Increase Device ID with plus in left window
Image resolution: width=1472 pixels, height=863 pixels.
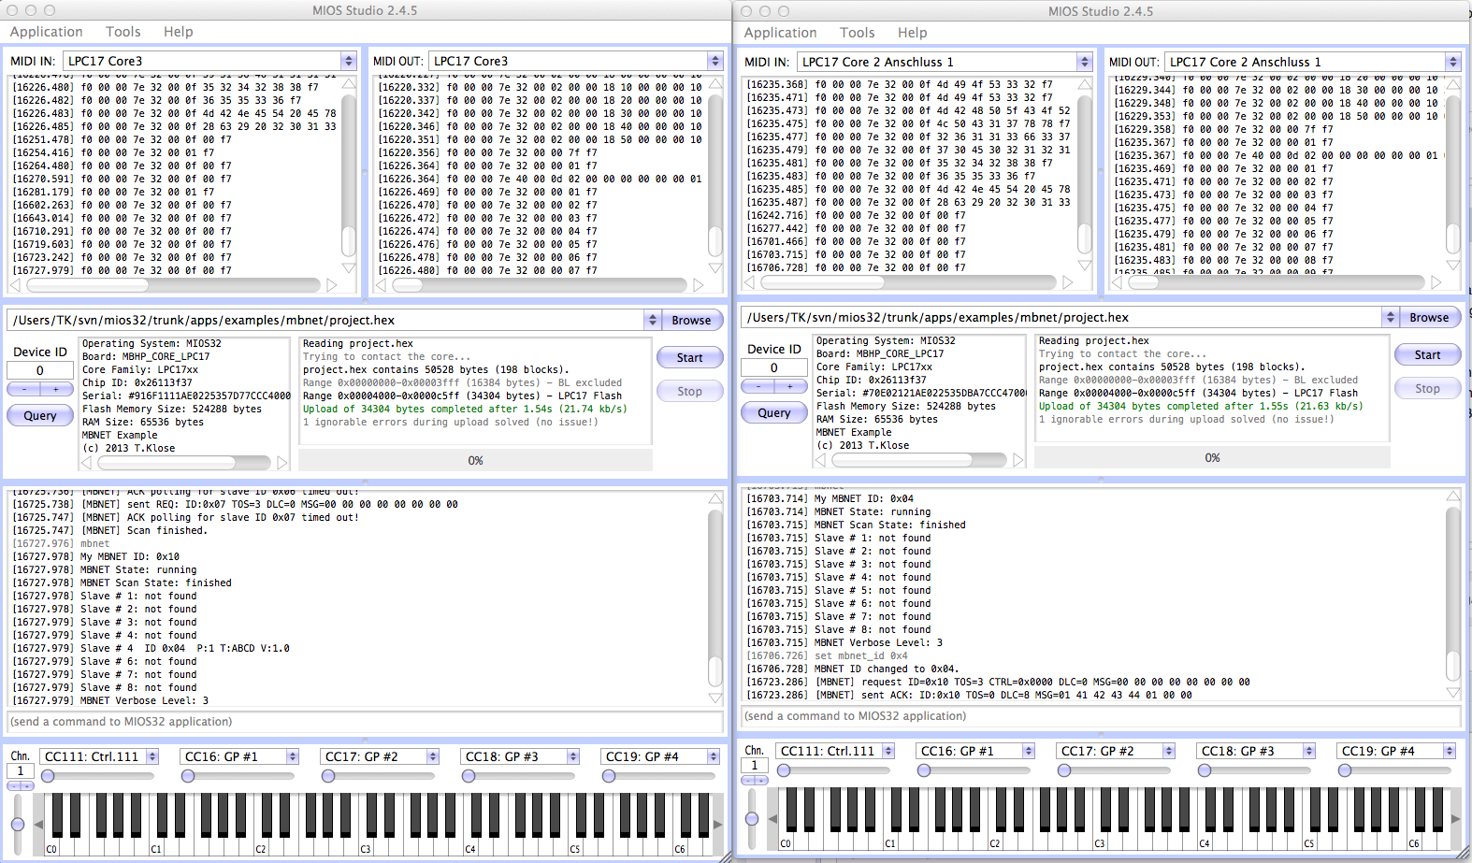(56, 389)
